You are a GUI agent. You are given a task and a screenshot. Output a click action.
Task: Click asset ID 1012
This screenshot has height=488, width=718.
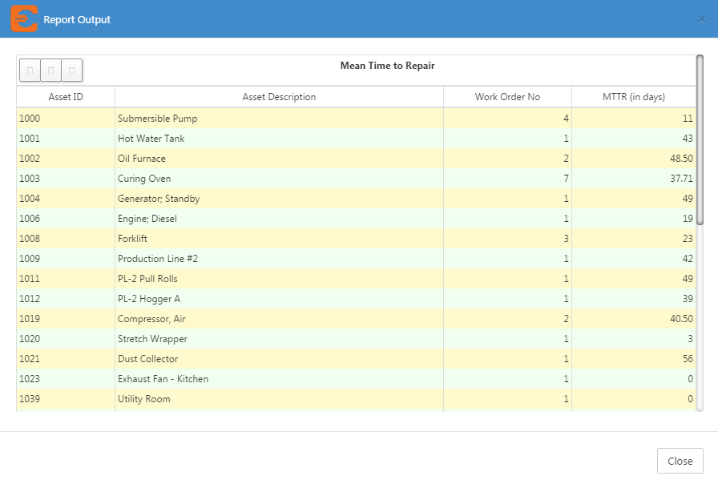click(x=30, y=299)
